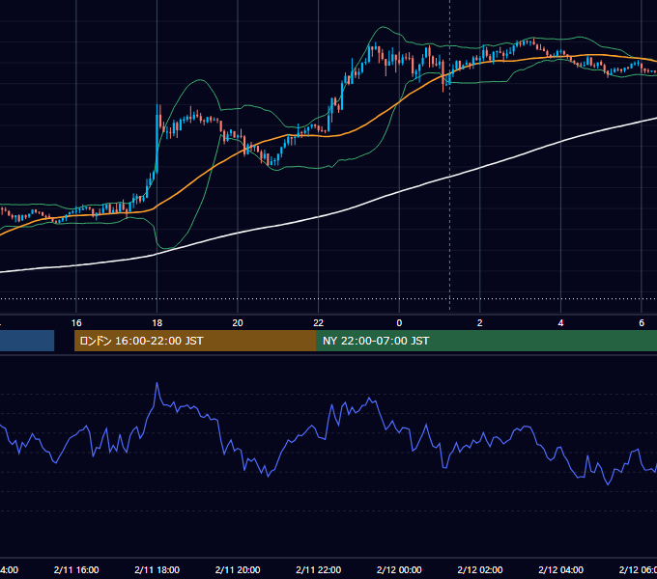Click the 2/11 20:00 date label
Image resolution: width=657 pixels, height=579 pixels.
[x=238, y=569]
